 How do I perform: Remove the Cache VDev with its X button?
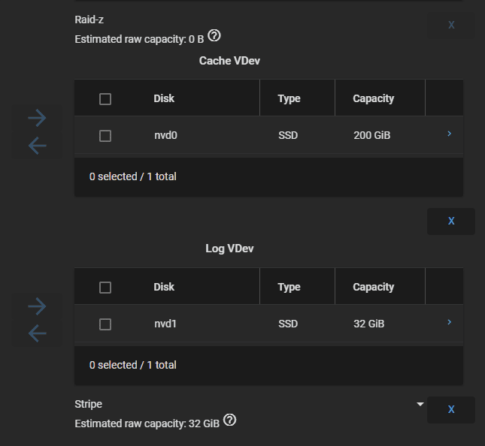451,221
